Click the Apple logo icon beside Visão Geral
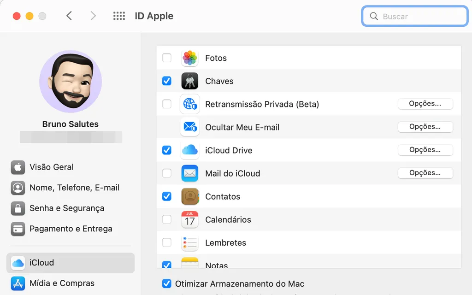472x295 pixels. pos(18,167)
